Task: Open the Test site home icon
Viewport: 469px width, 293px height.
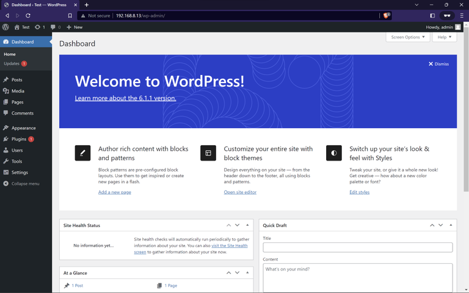Action: 16,27
